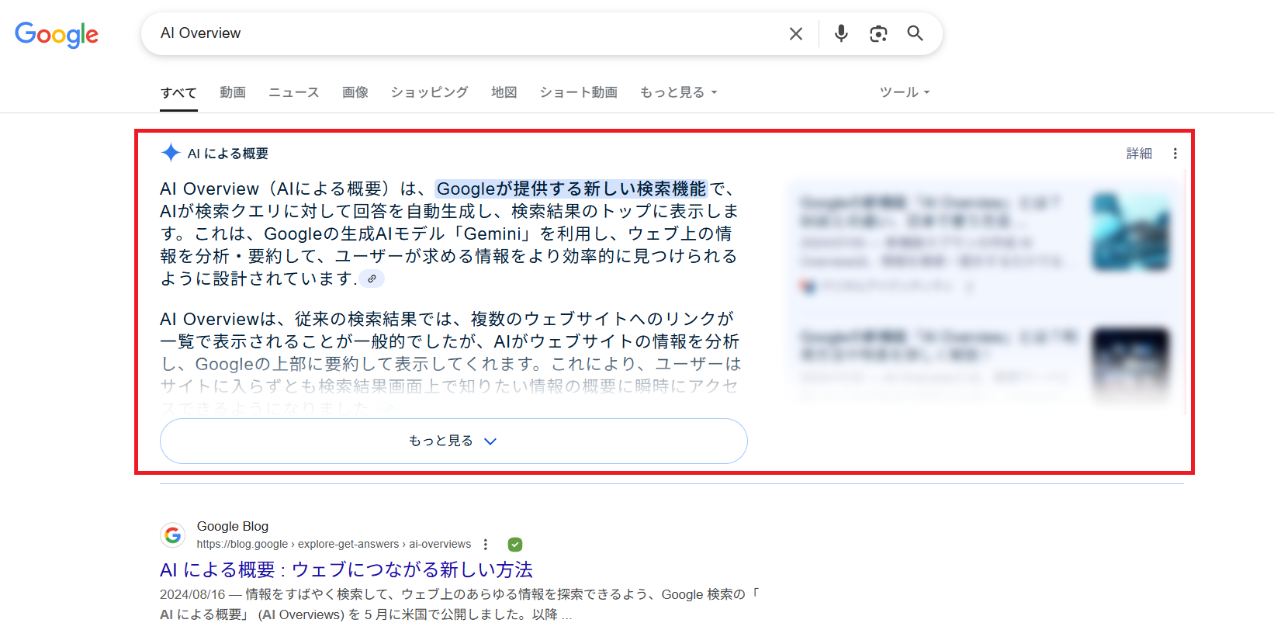This screenshot has width=1274, height=623.
Task: Click the AI による概要 heading label
Action: [x=228, y=154]
